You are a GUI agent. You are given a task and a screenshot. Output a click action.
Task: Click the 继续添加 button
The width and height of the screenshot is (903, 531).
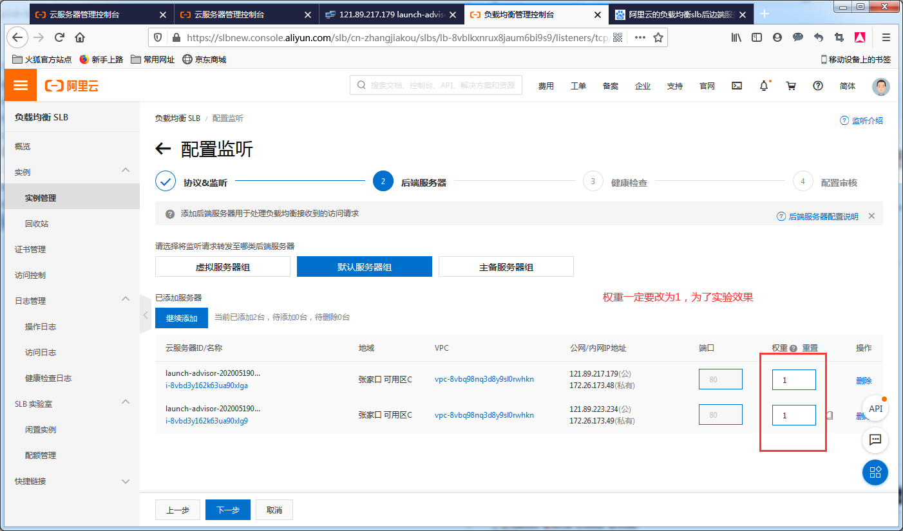click(181, 318)
